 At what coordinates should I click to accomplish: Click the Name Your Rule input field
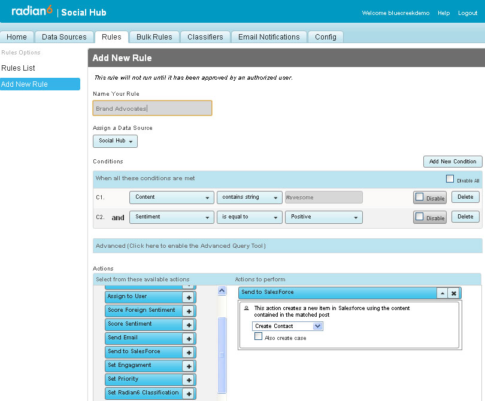(x=152, y=108)
